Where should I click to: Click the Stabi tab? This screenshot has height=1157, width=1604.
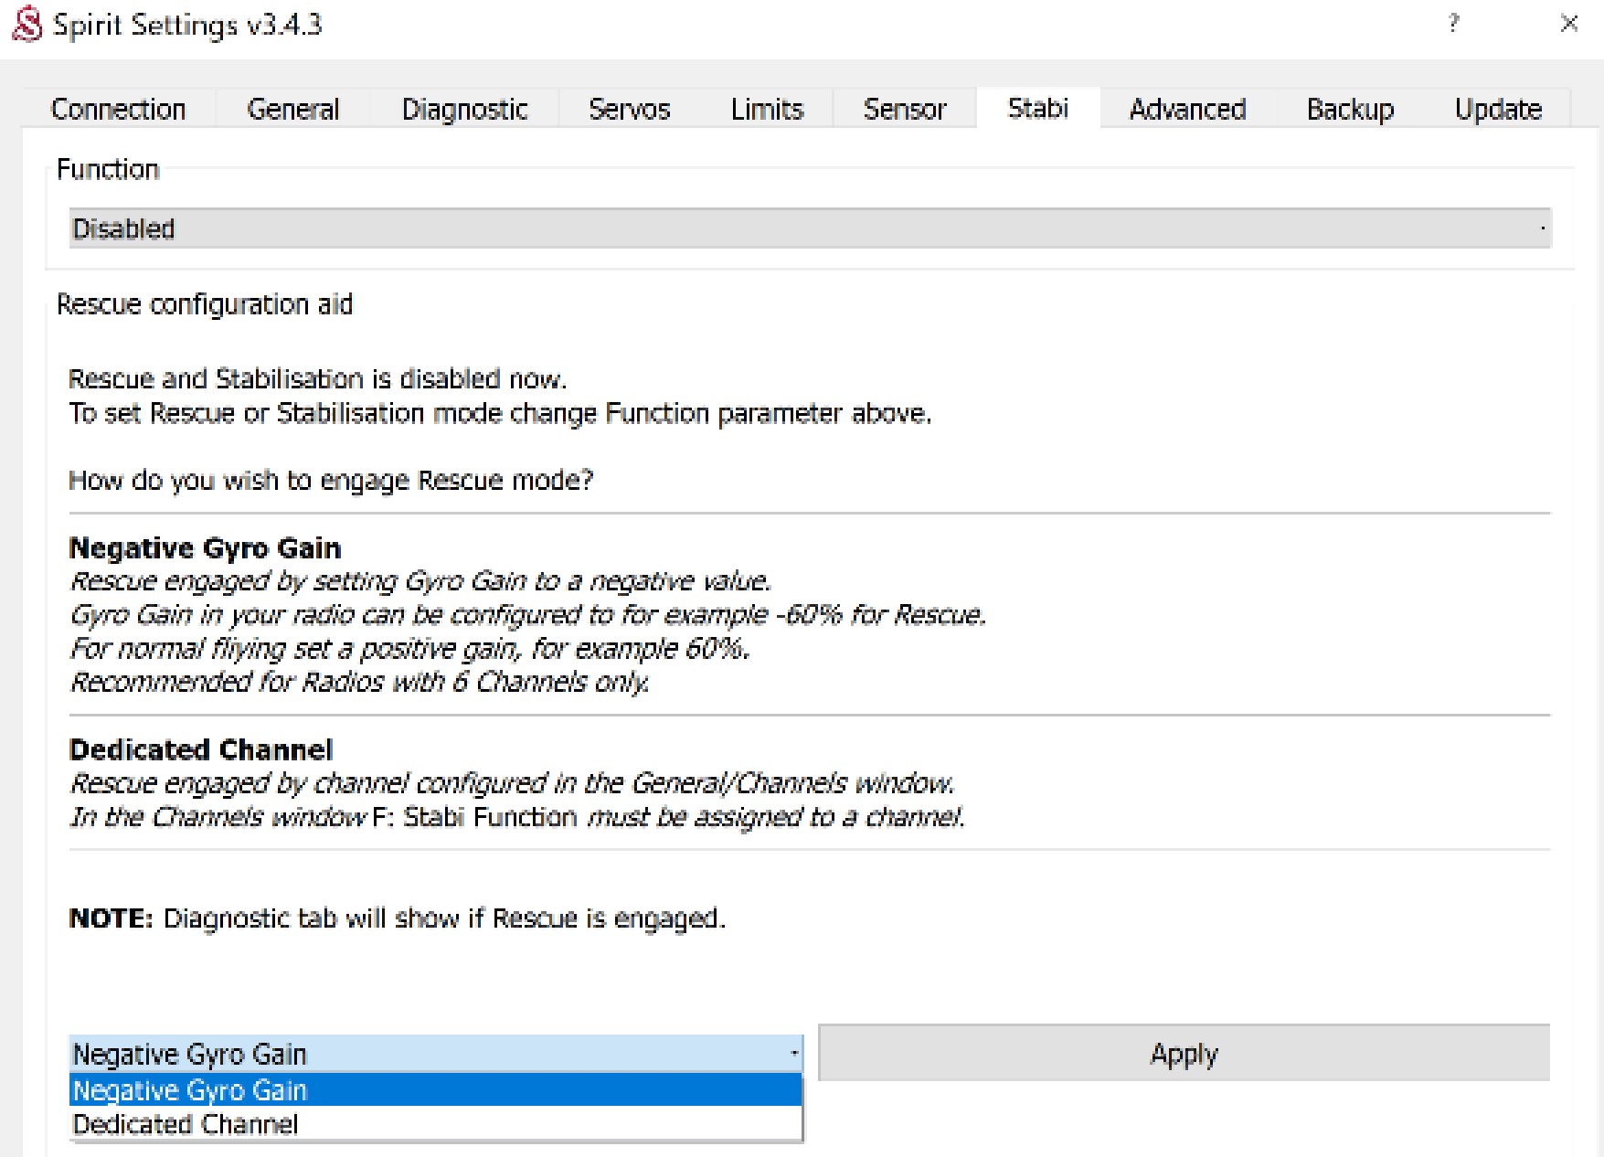(1037, 108)
